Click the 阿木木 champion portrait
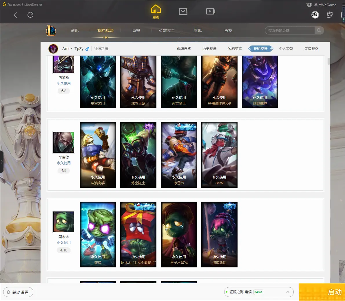This screenshot has width=345, height=301. [x=64, y=222]
